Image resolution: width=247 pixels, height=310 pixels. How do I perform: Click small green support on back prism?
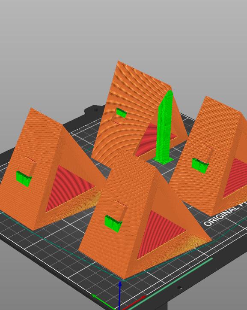[121, 112]
